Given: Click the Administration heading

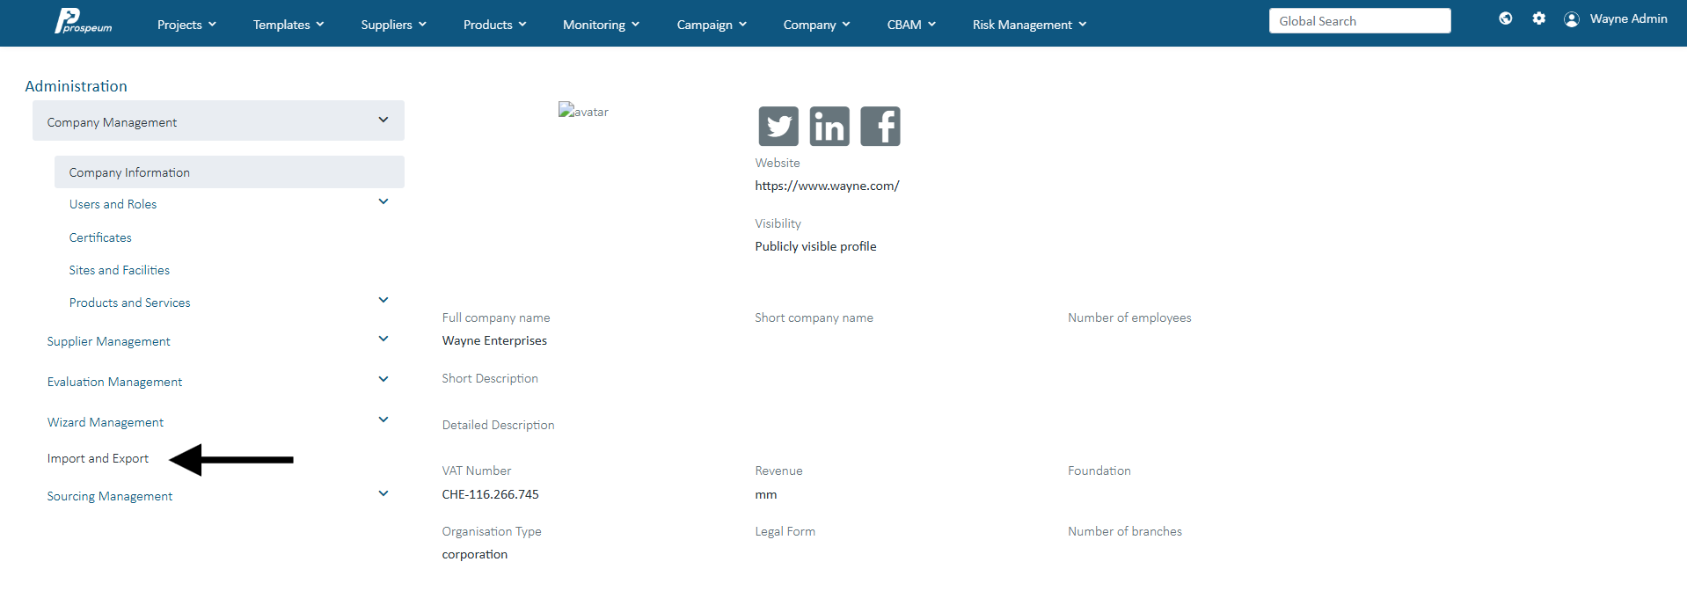Looking at the screenshot, I should tap(76, 86).
